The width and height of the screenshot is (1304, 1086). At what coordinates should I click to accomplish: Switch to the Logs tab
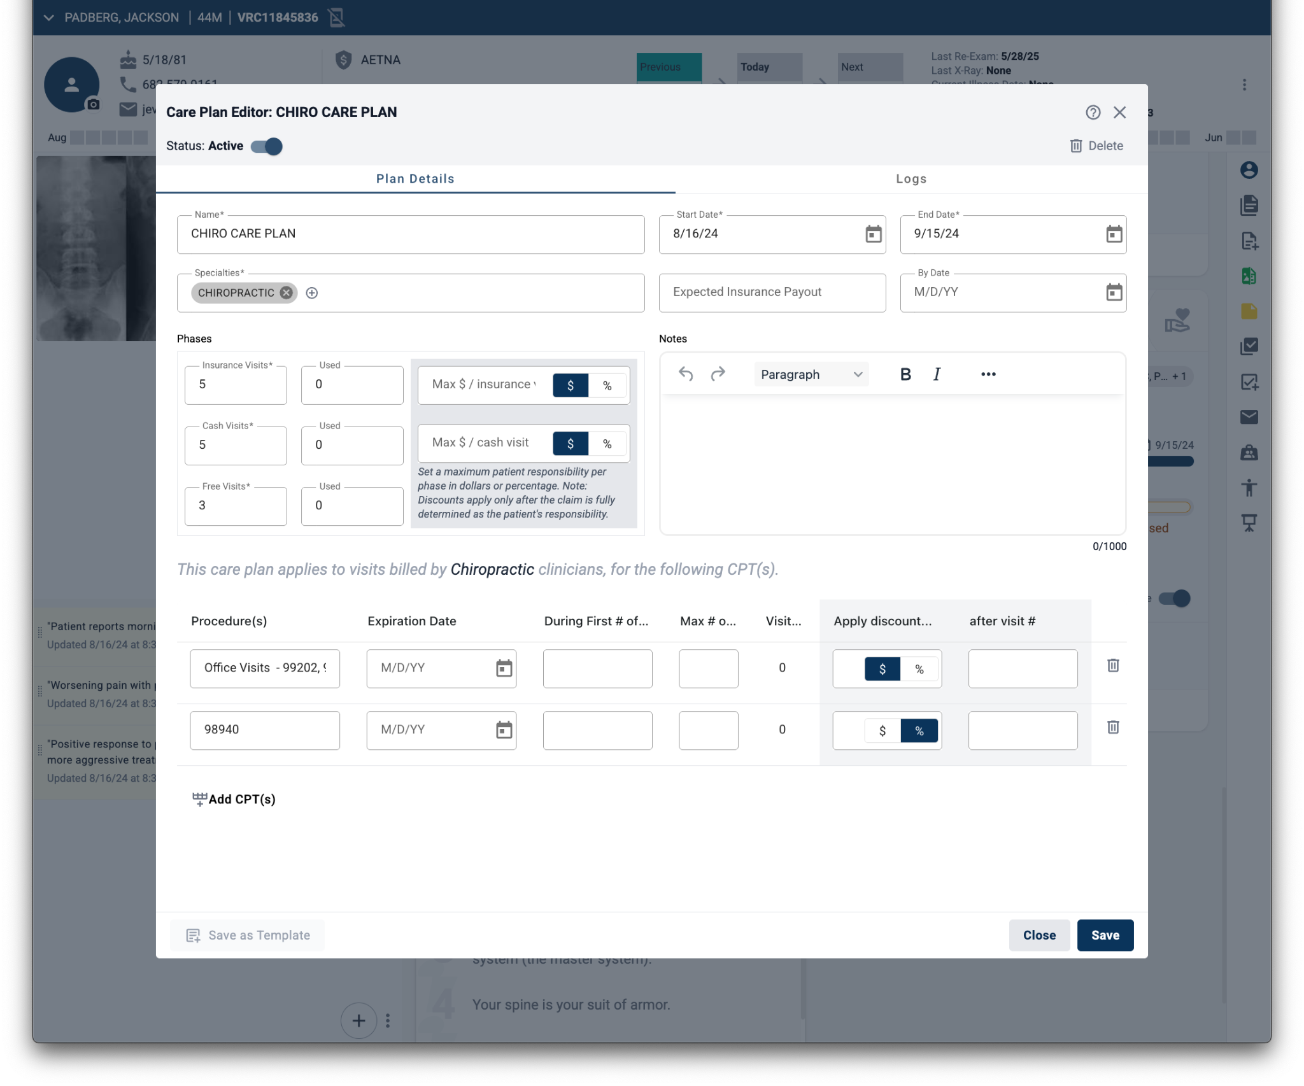pyautogui.click(x=911, y=179)
